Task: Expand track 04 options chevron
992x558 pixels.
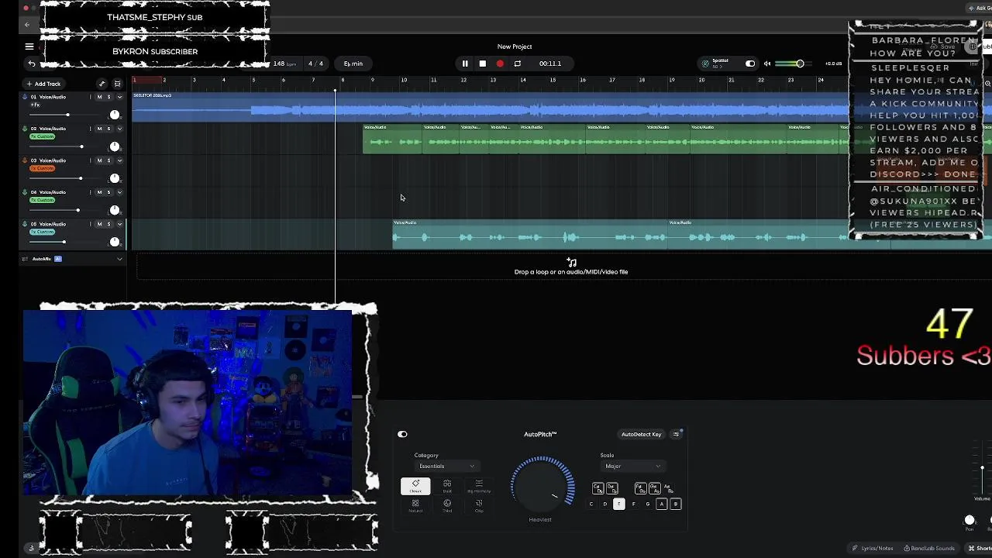Action: coord(119,192)
